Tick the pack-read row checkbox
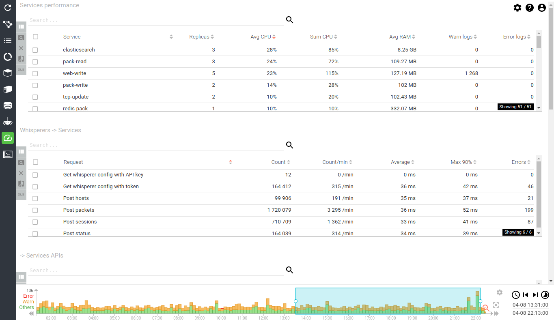554x320 pixels. 35,62
